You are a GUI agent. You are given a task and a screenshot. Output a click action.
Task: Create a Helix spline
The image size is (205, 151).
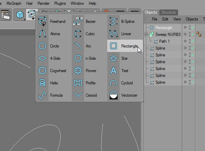click(x=54, y=83)
